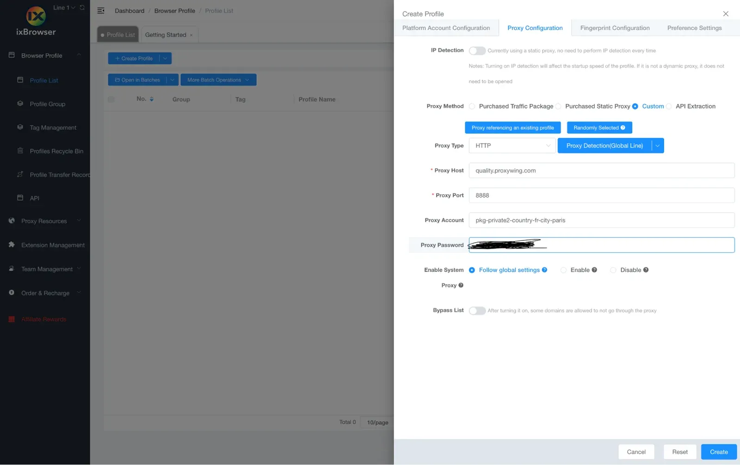Screen dimensions: 740x465
Task: Click the Order & Recharge icon
Action: 12,293
